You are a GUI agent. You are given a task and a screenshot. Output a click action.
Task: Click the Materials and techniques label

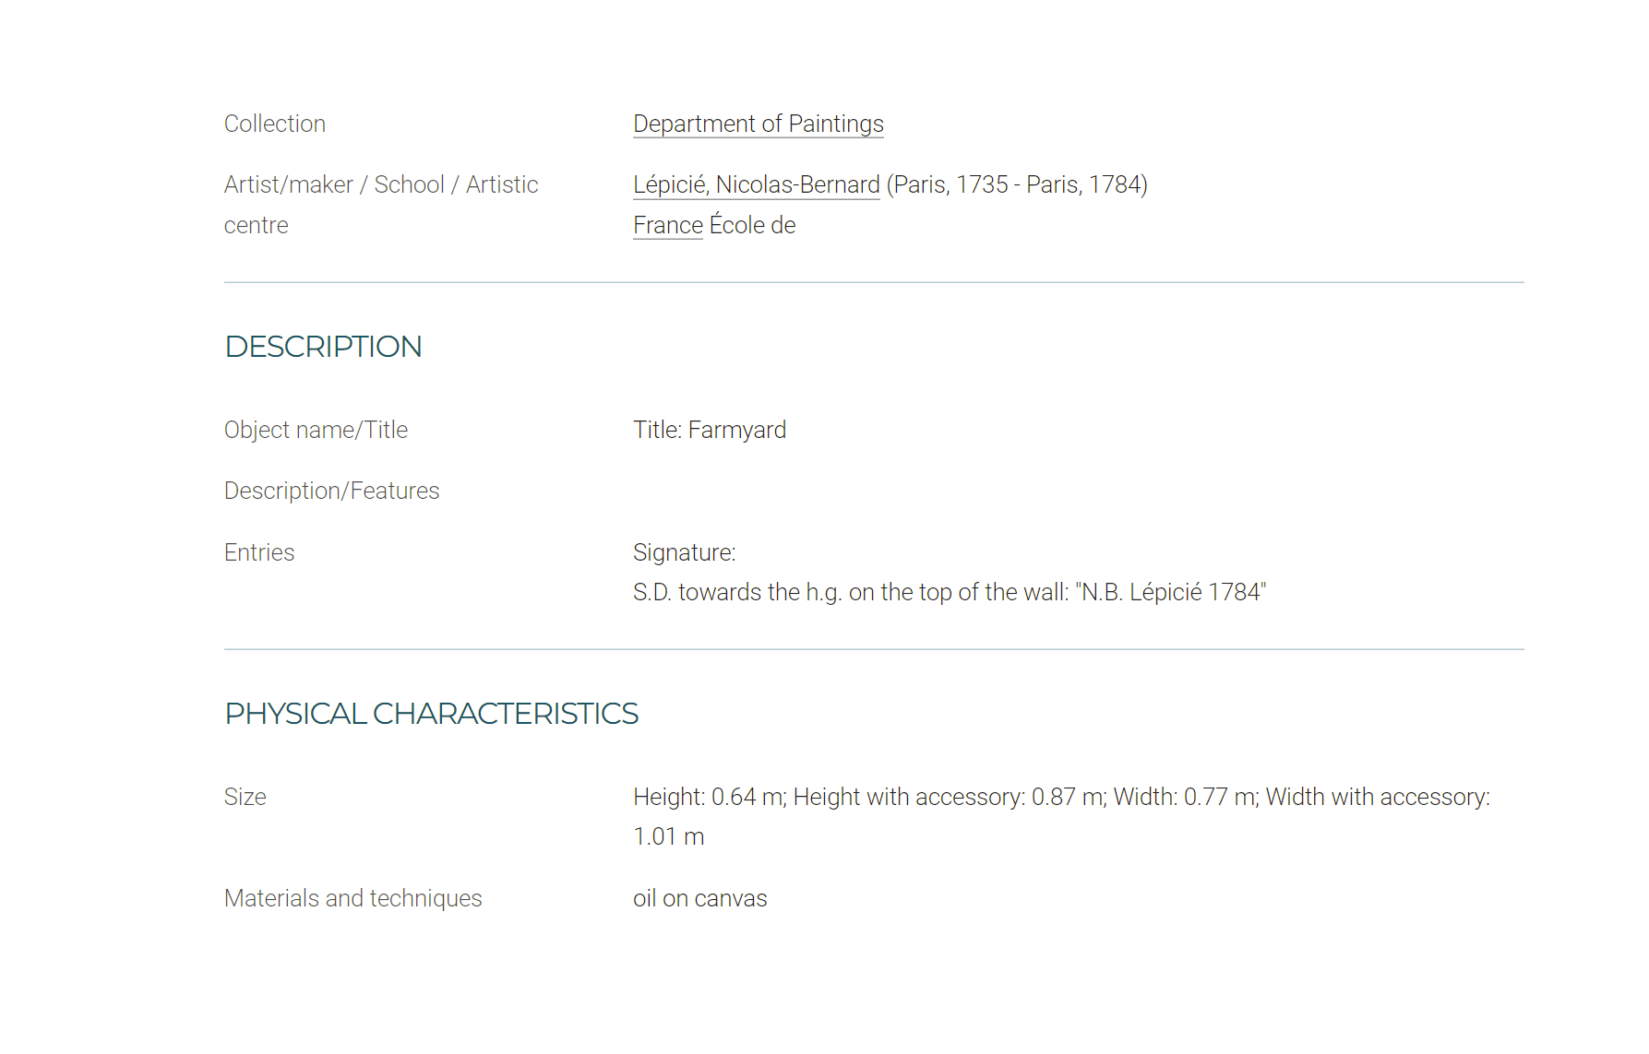[353, 898]
